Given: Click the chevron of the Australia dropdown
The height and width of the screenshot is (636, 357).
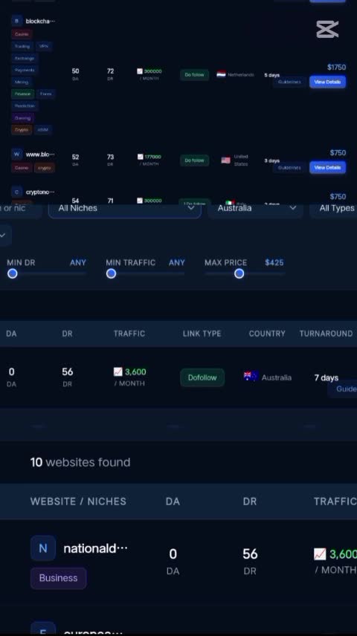Looking at the screenshot, I should pyautogui.click(x=293, y=208).
